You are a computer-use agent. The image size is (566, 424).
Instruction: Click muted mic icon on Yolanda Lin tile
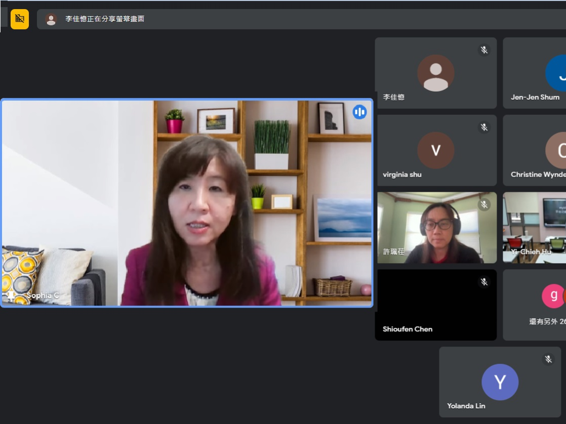[548, 359]
